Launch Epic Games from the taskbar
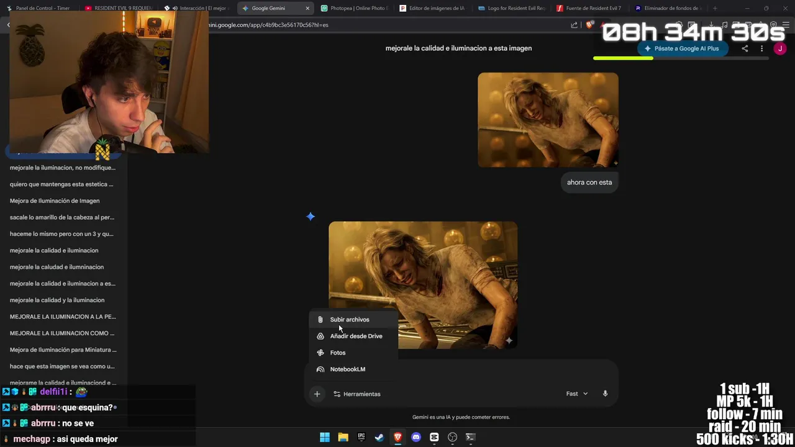 (x=361, y=437)
